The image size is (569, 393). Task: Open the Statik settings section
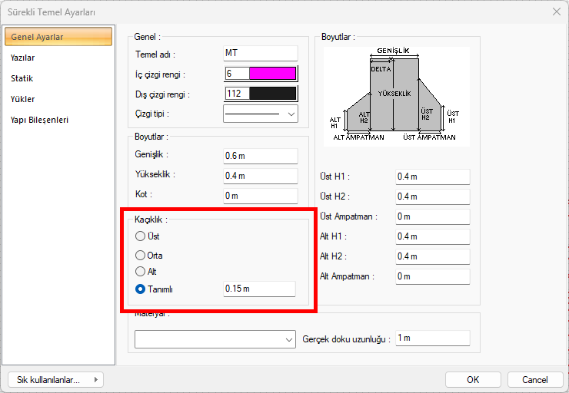[x=22, y=78]
